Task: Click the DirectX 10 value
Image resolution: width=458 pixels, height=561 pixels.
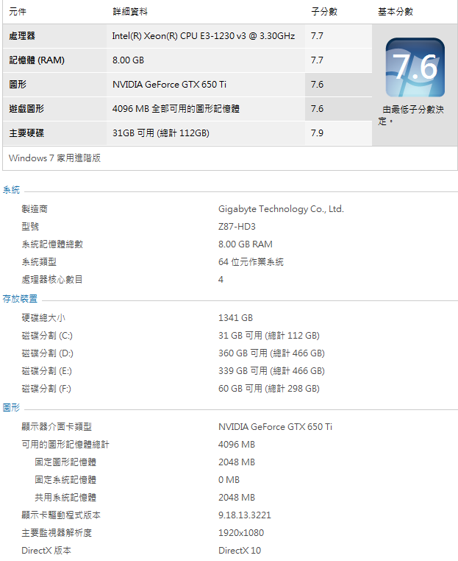Action: pyautogui.click(x=240, y=550)
